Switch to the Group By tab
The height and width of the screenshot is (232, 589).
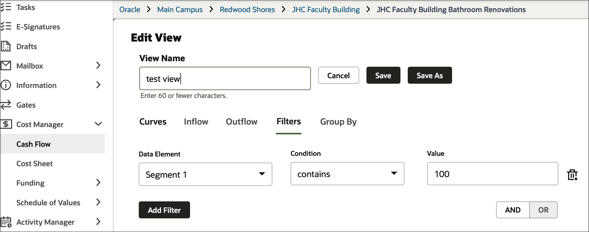point(339,122)
